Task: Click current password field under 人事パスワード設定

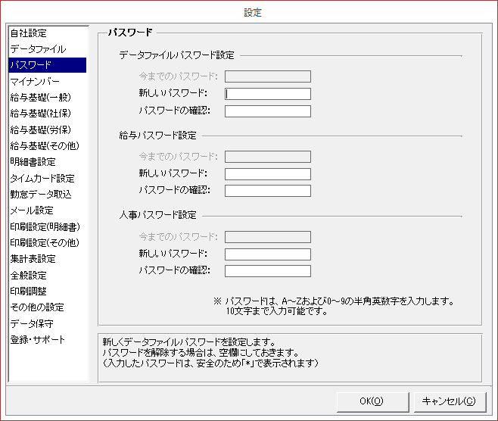Action: [x=268, y=237]
